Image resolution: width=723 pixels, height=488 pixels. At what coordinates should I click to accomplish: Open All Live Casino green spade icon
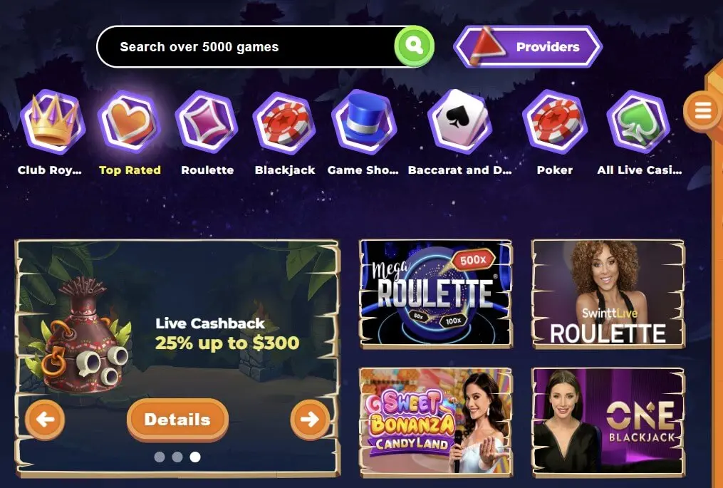(x=638, y=123)
